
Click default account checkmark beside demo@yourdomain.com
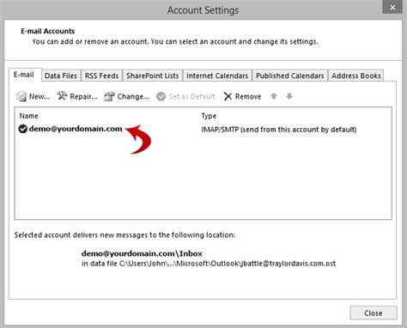point(23,129)
